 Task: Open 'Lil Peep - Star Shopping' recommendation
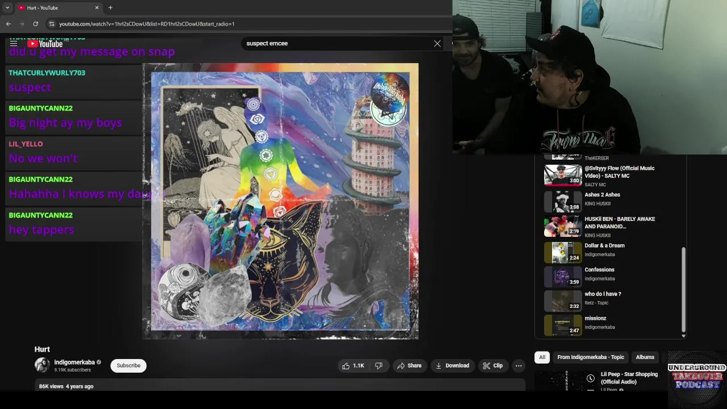[629, 378]
